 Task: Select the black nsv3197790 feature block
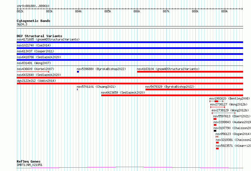[x=215, y=131]
